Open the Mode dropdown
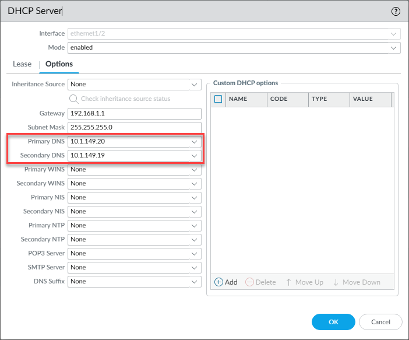The image size is (409, 340). (393, 48)
